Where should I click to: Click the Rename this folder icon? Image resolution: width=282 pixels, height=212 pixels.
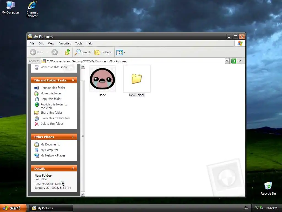click(37, 88)
